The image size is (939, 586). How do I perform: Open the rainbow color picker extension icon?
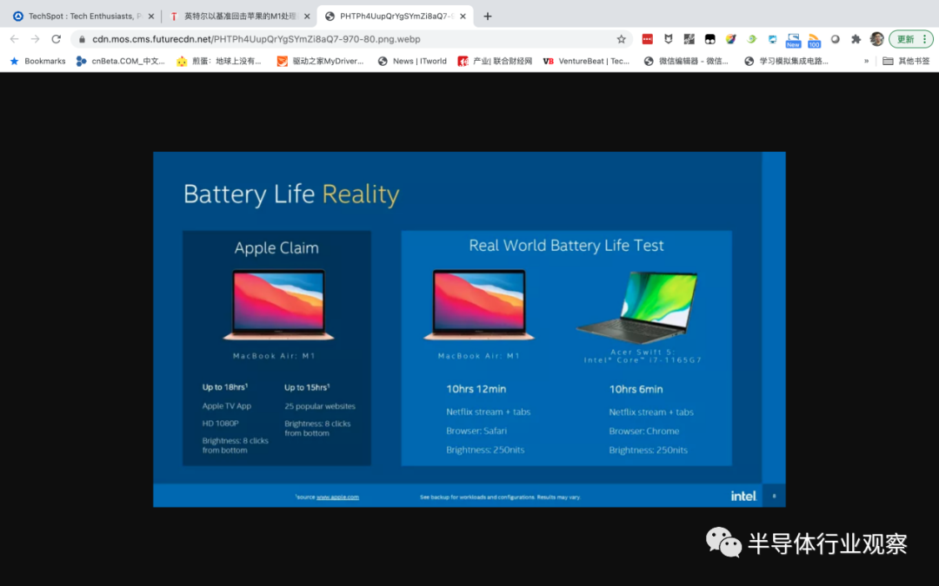click(x=730, y=39)
